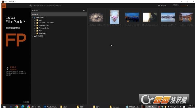Click the button at the right of the recent-folders header
This screenshot has height=108, width=195.
coord(84,10)
